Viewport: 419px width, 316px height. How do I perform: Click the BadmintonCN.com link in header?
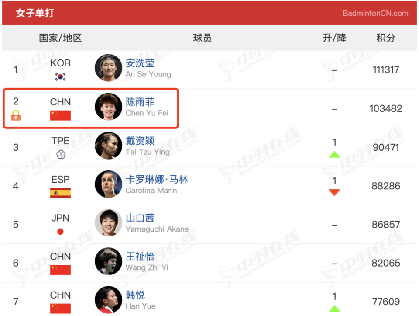(x=375, y=13)
